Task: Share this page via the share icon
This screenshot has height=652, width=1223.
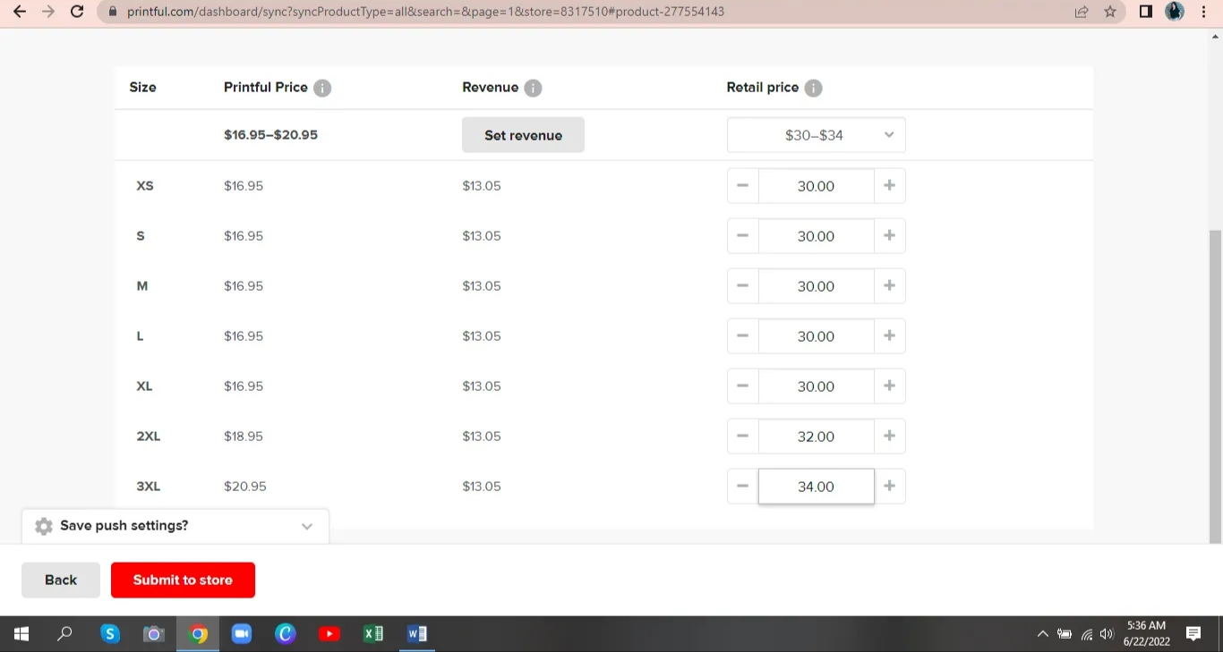Action: click(1082, 12)
